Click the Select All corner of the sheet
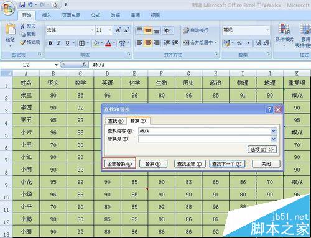The height and width of the screenshot is (238, 311). coord(6,73)
